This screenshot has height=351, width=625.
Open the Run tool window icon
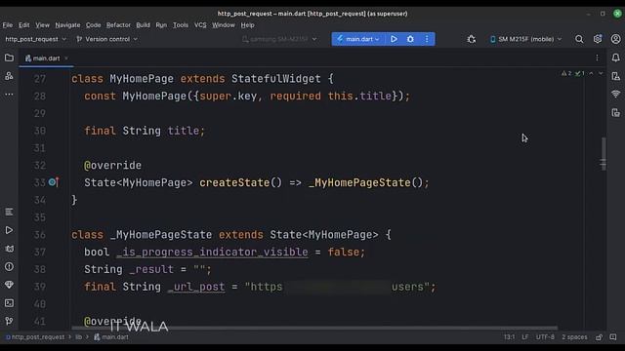9,230
